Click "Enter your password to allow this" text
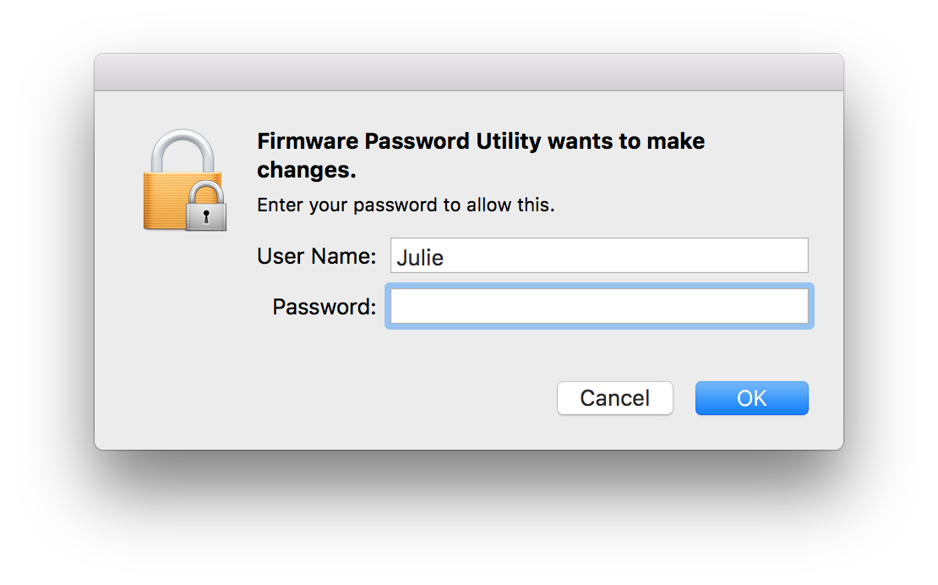Viewport: 938px width, 585px height. pos(406,205)
